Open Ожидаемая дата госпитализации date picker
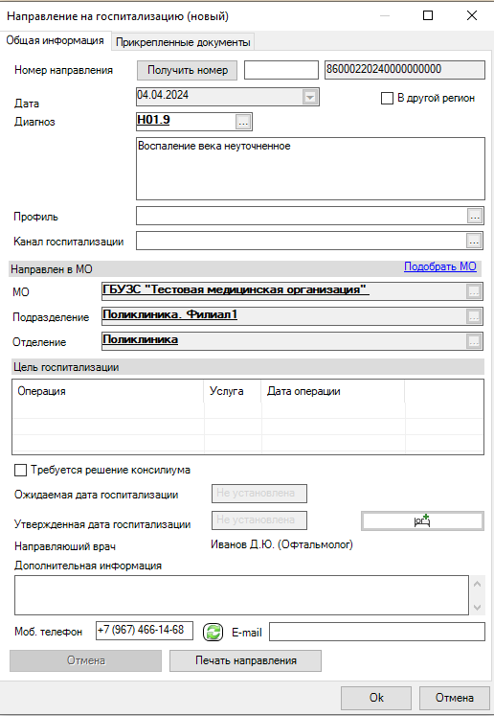 [x=259, y=494]
